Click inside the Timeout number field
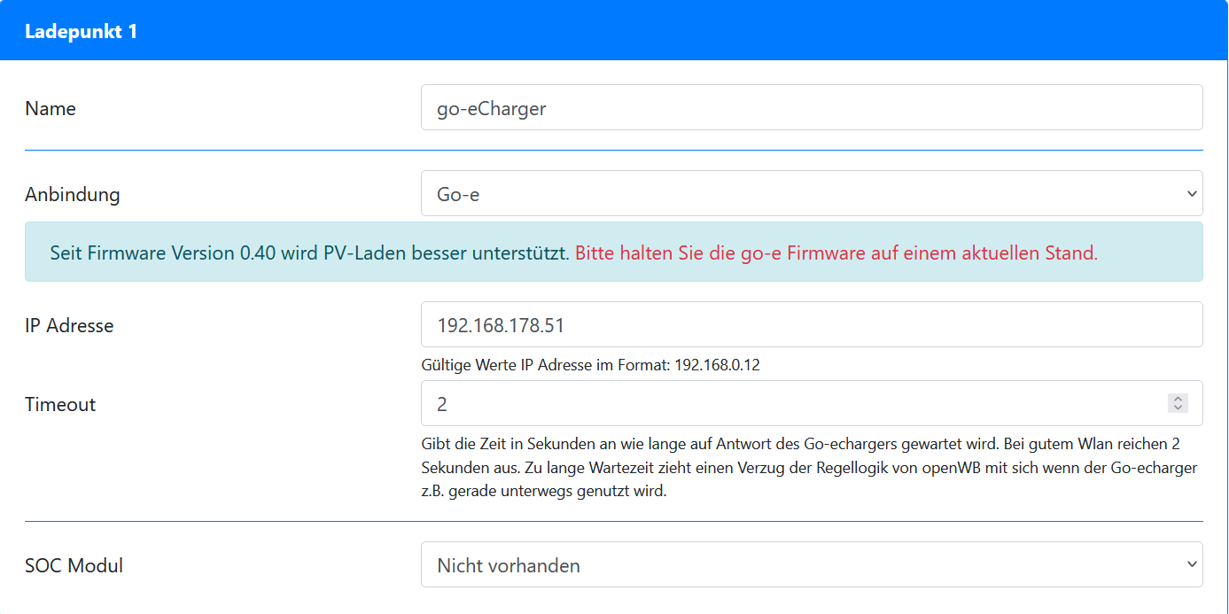 tap(789, 404)
